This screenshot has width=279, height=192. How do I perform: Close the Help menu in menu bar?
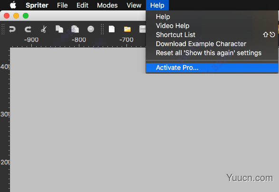[x=157, y=5]
